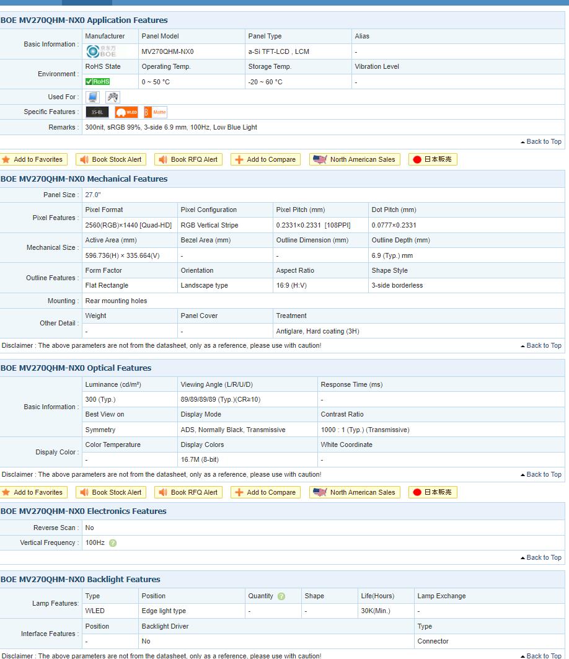Click shape style '3-side borderless'

point(397,285)
